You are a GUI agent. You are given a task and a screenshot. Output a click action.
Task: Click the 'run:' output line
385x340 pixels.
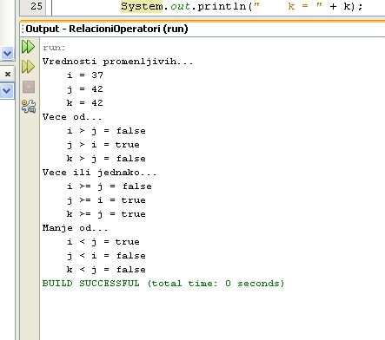[x=54, y=48]
